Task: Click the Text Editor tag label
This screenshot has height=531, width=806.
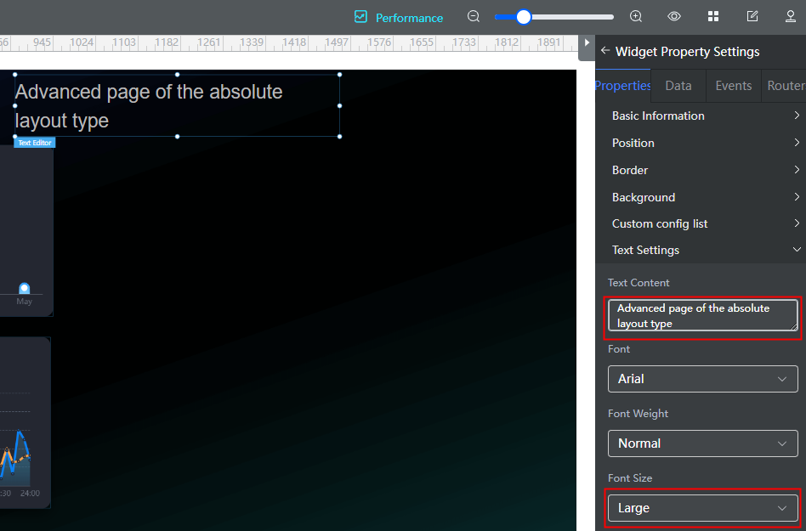Action: coord(35,143)
